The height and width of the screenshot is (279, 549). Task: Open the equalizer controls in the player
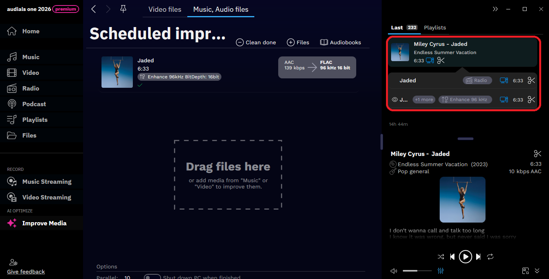(440, 270)
